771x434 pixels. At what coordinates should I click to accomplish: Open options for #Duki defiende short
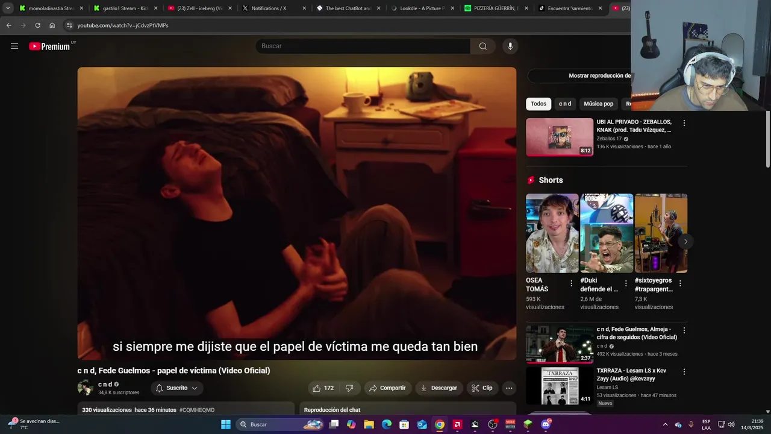click(626, 283)
